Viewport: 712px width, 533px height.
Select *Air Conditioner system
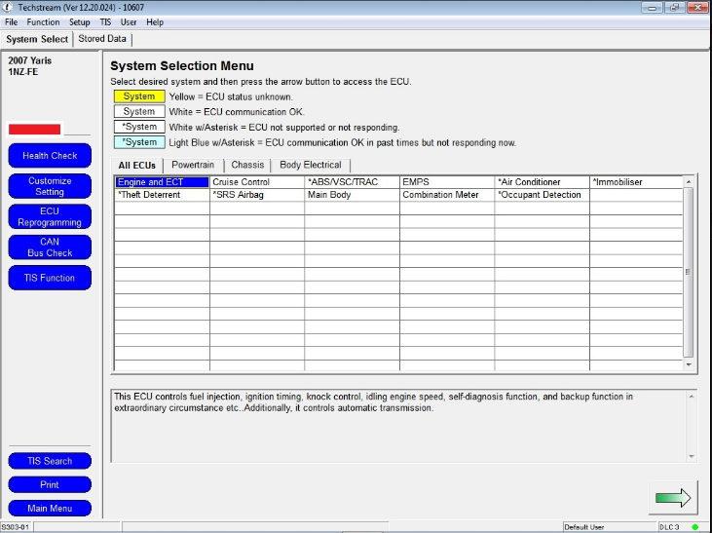[x=542, y=182]
